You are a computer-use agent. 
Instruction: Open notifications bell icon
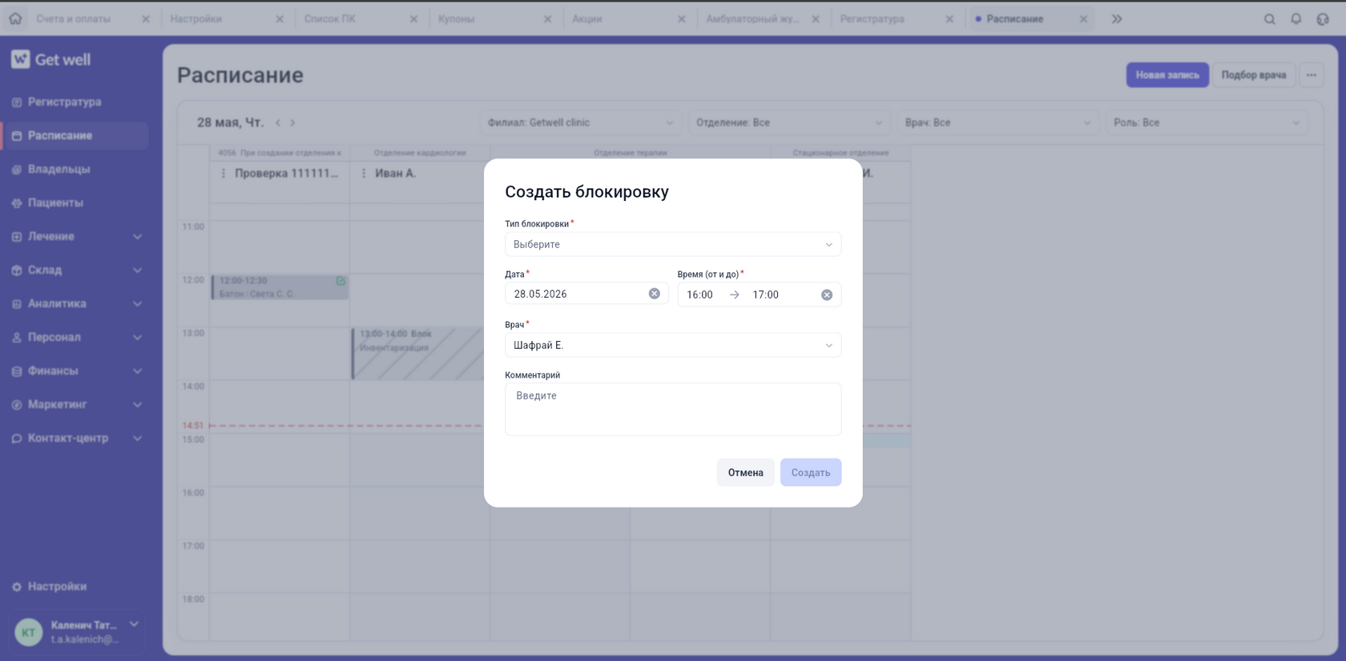click(x=1296, y=19)
